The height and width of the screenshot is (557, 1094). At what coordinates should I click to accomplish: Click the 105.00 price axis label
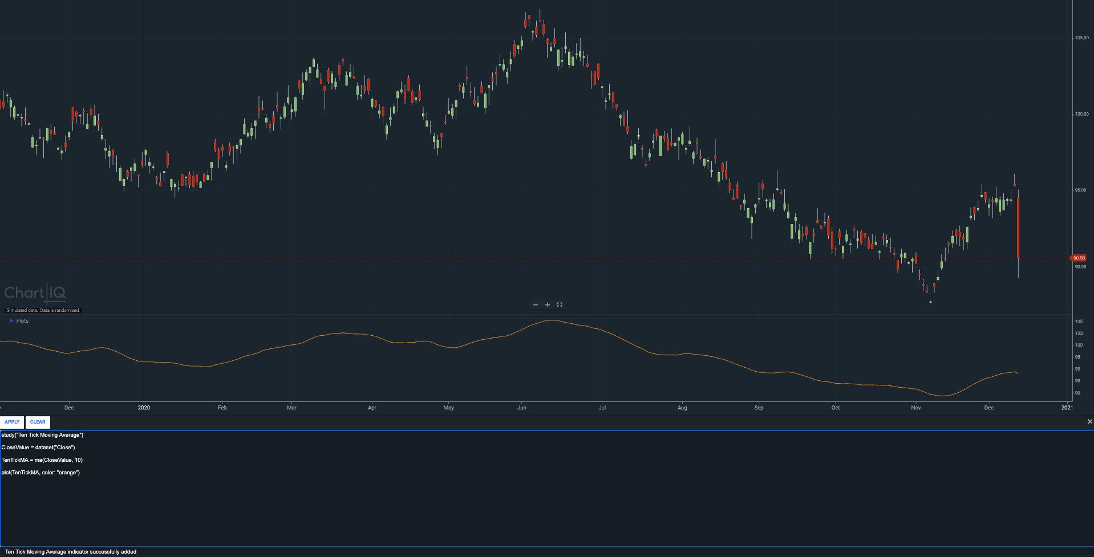point(1082,38)
